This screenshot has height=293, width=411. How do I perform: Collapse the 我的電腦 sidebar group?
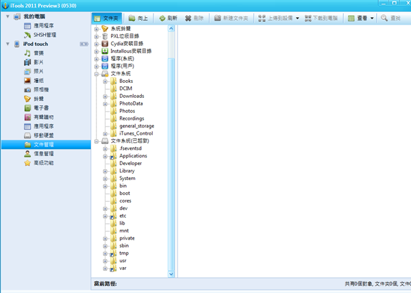(8, 16)
